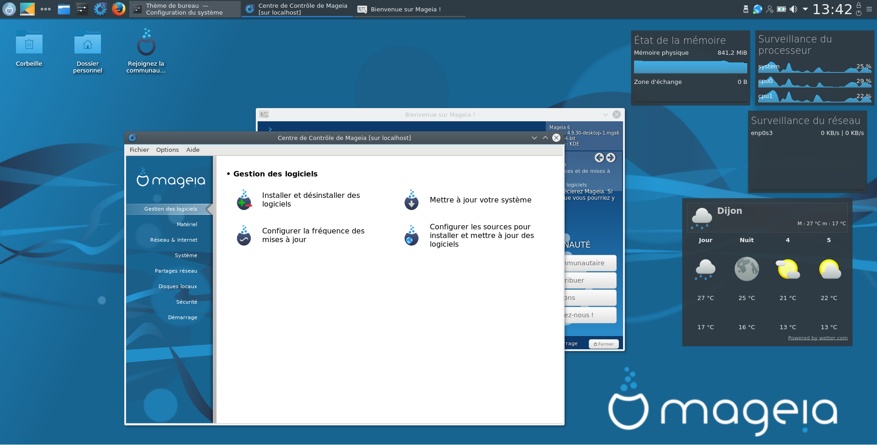The image size is (877, 445).
Task: Open the Mageia application launcher menu
Action: (x=9, y=9)
